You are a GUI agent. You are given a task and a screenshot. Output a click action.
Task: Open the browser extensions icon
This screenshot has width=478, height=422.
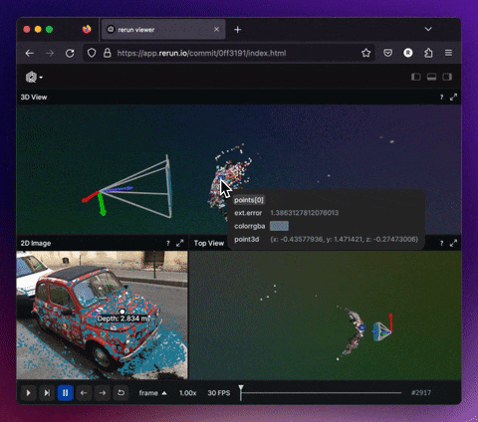428,53
